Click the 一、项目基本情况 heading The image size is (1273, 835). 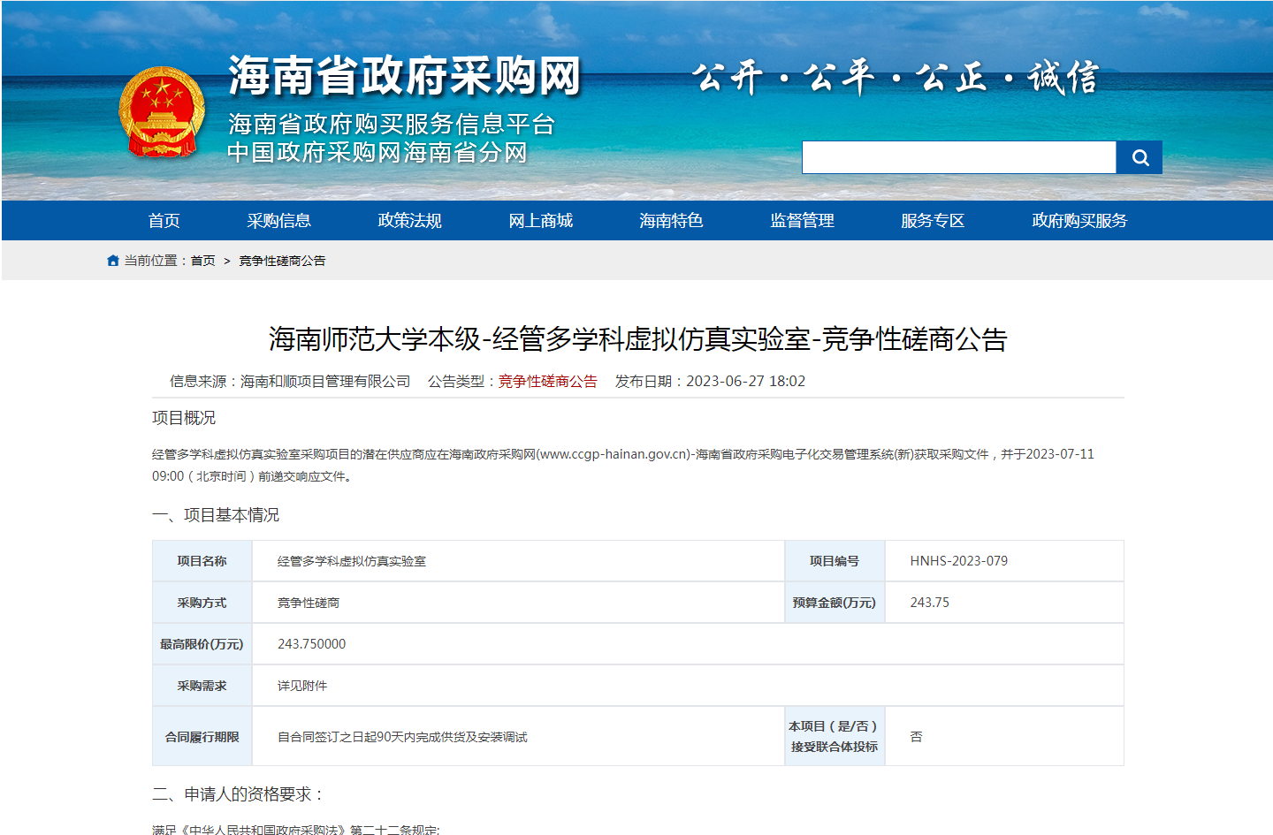[216, 515]
